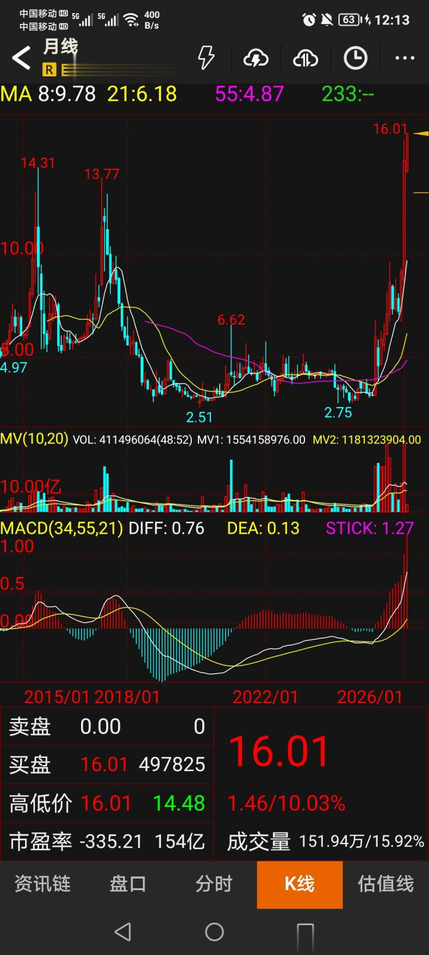Tap the MACD(34,55,21) indicator label
Viewport: 429px width, 955px height.
61,528
